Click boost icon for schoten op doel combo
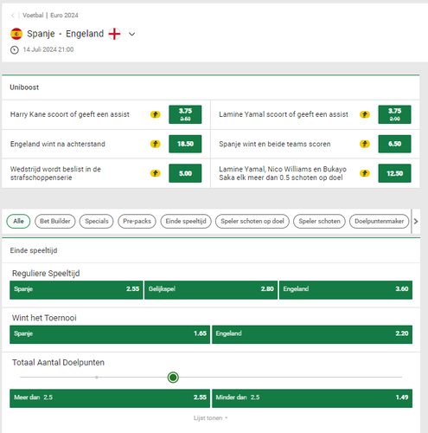 click(365, 173)
